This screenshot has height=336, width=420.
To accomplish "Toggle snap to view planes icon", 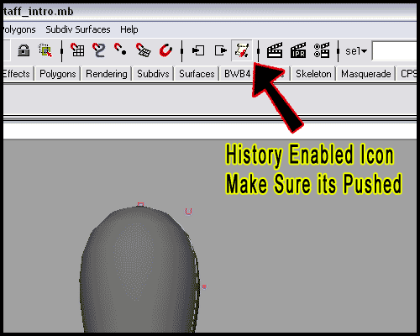I will [143, 50].
